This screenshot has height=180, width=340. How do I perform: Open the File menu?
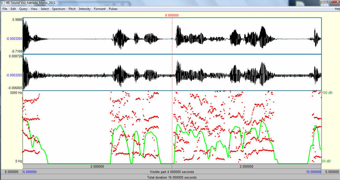coord(5,9)
